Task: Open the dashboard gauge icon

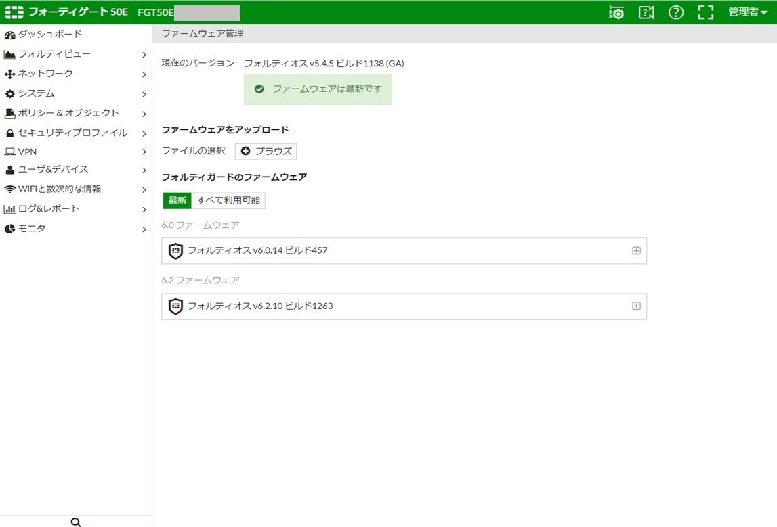Action: pyautogui.click(x=9, y=35)
